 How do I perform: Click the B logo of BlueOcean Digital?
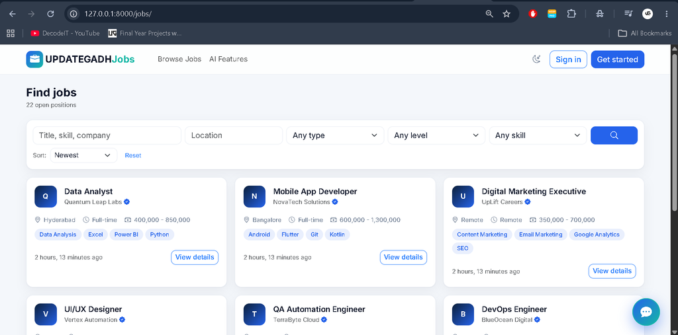click(463, 315)
